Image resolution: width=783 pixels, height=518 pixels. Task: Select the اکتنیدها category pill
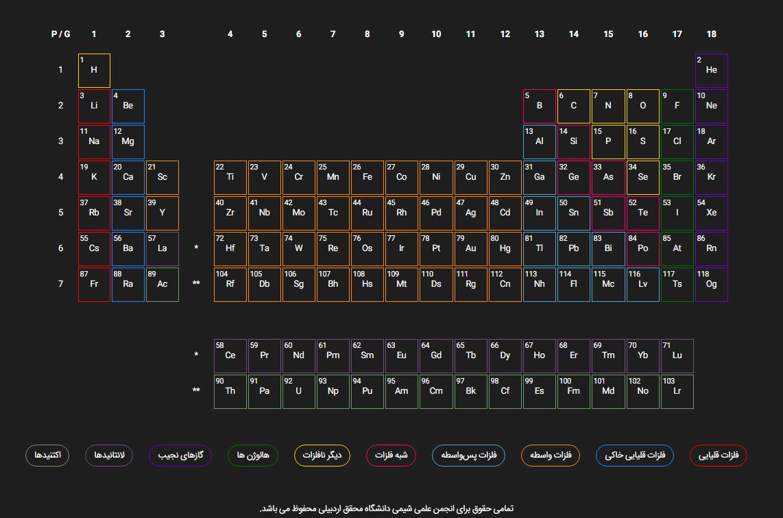coord(47,455)
